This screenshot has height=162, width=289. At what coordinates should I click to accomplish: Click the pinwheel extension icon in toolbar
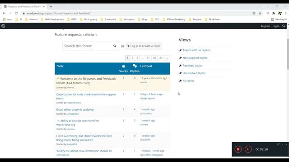280,13
